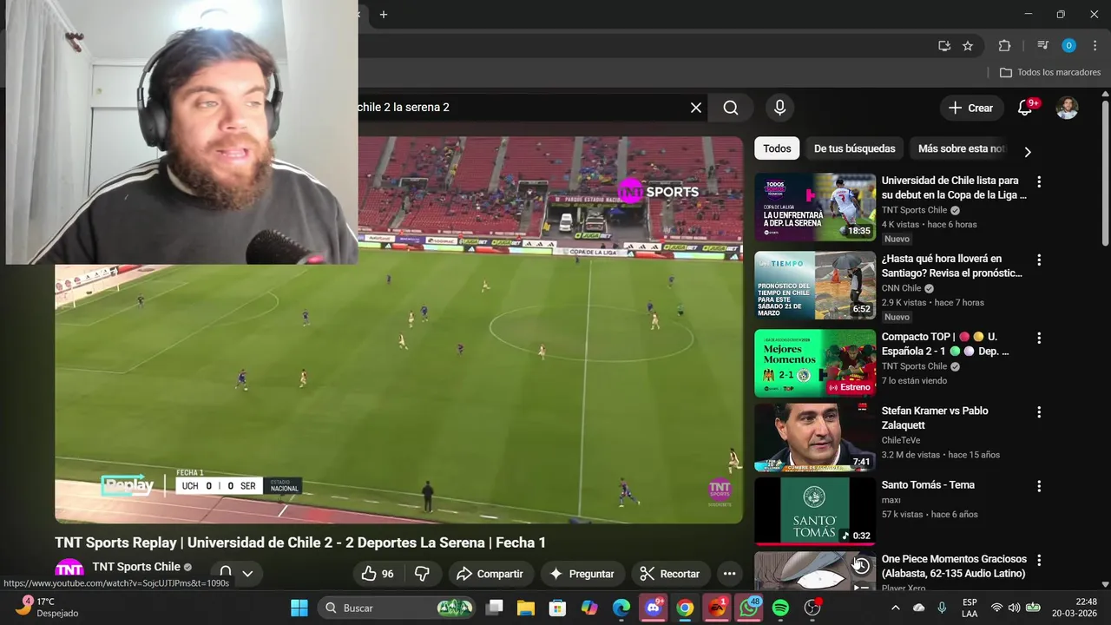The image size is (1111, 625).
Task: Open options menu for Stefan Kramer video
Action: click(1039, 412)
